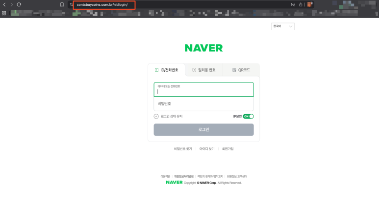The image size is (379, 205).
Task: Click the share icon in the browser toolbar
Action: coord(300,4)
